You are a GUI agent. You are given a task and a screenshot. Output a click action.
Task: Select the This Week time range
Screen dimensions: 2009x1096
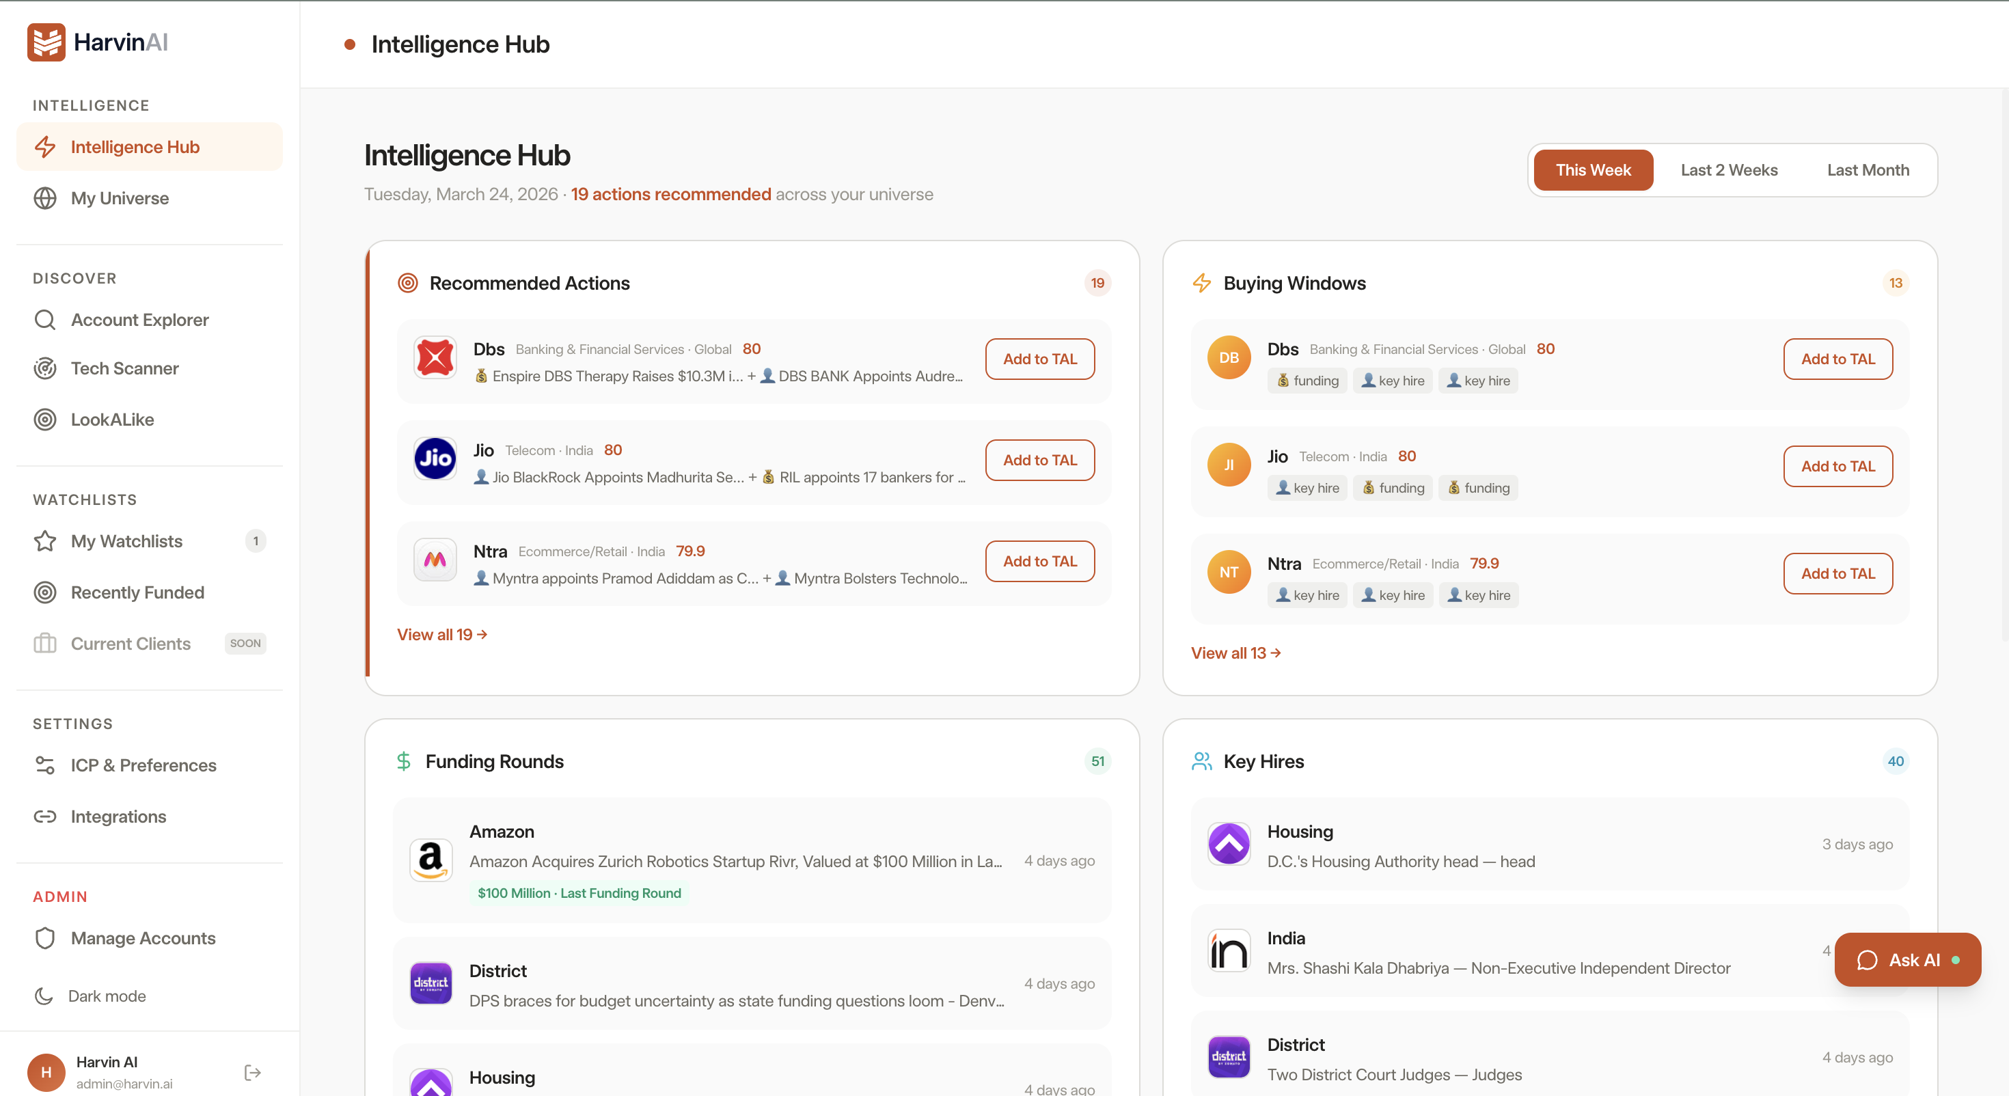[1594, 170]
